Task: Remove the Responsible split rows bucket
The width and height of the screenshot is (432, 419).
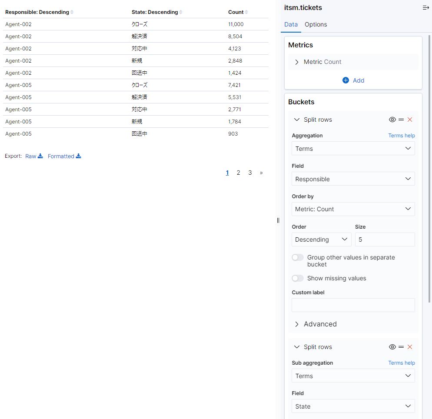Action: [x=409, y=120]
